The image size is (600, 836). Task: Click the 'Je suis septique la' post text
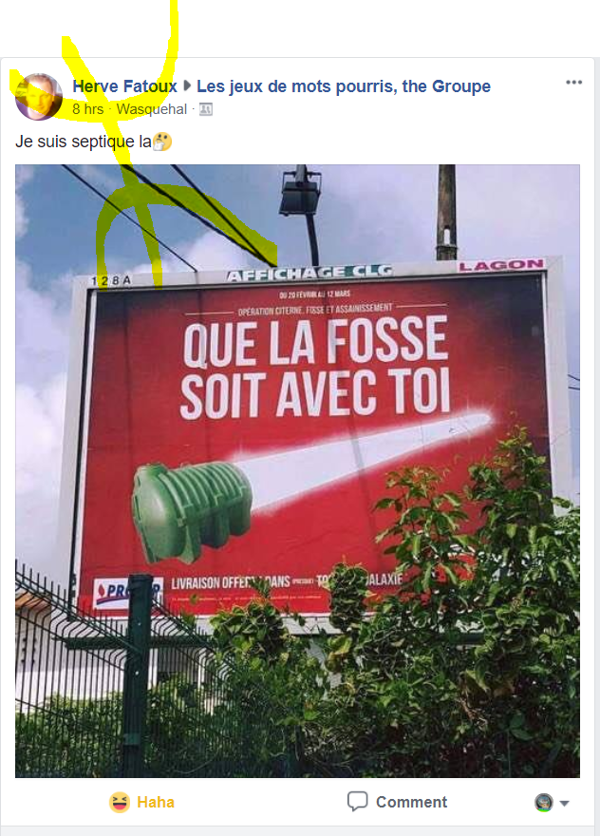coord(84,142)
